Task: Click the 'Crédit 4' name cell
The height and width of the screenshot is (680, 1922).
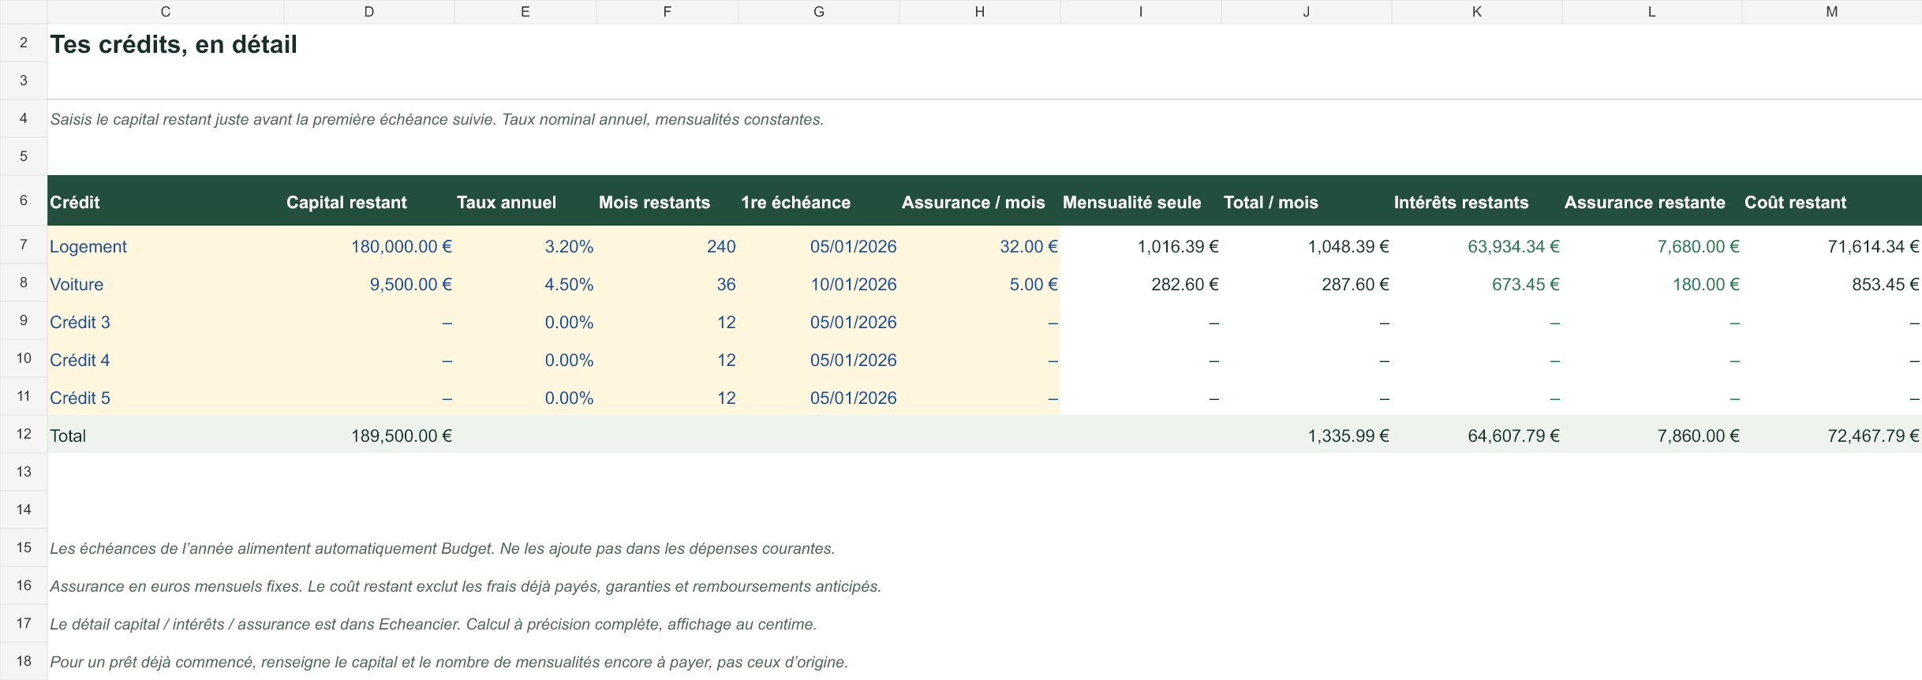Action: coord(166,360)
